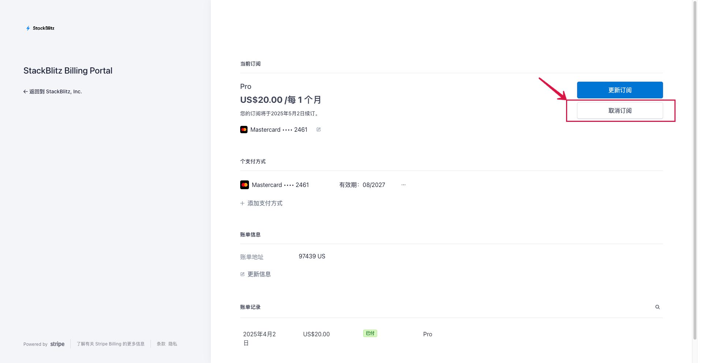Open the 隐私 footer link
The image size is (703, 363).
coord(173,344)
